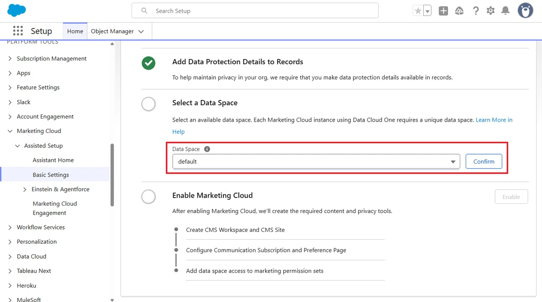Switch to the Home tab
Image resolution: width=542 pixels, height=302 pixels.
(x=75, y=31)
